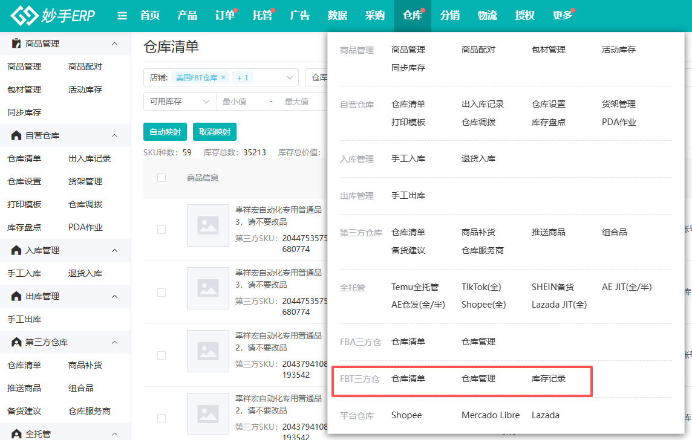Open FBA三方仓 仓库管理 in dropdown menu

[478, 341]
